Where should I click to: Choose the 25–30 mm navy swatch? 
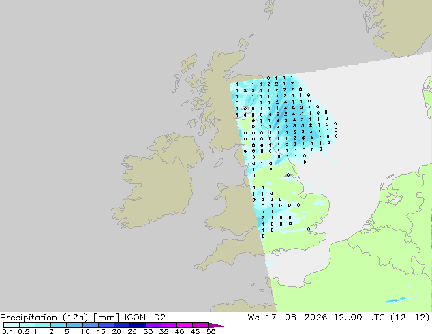pos(138,325)
